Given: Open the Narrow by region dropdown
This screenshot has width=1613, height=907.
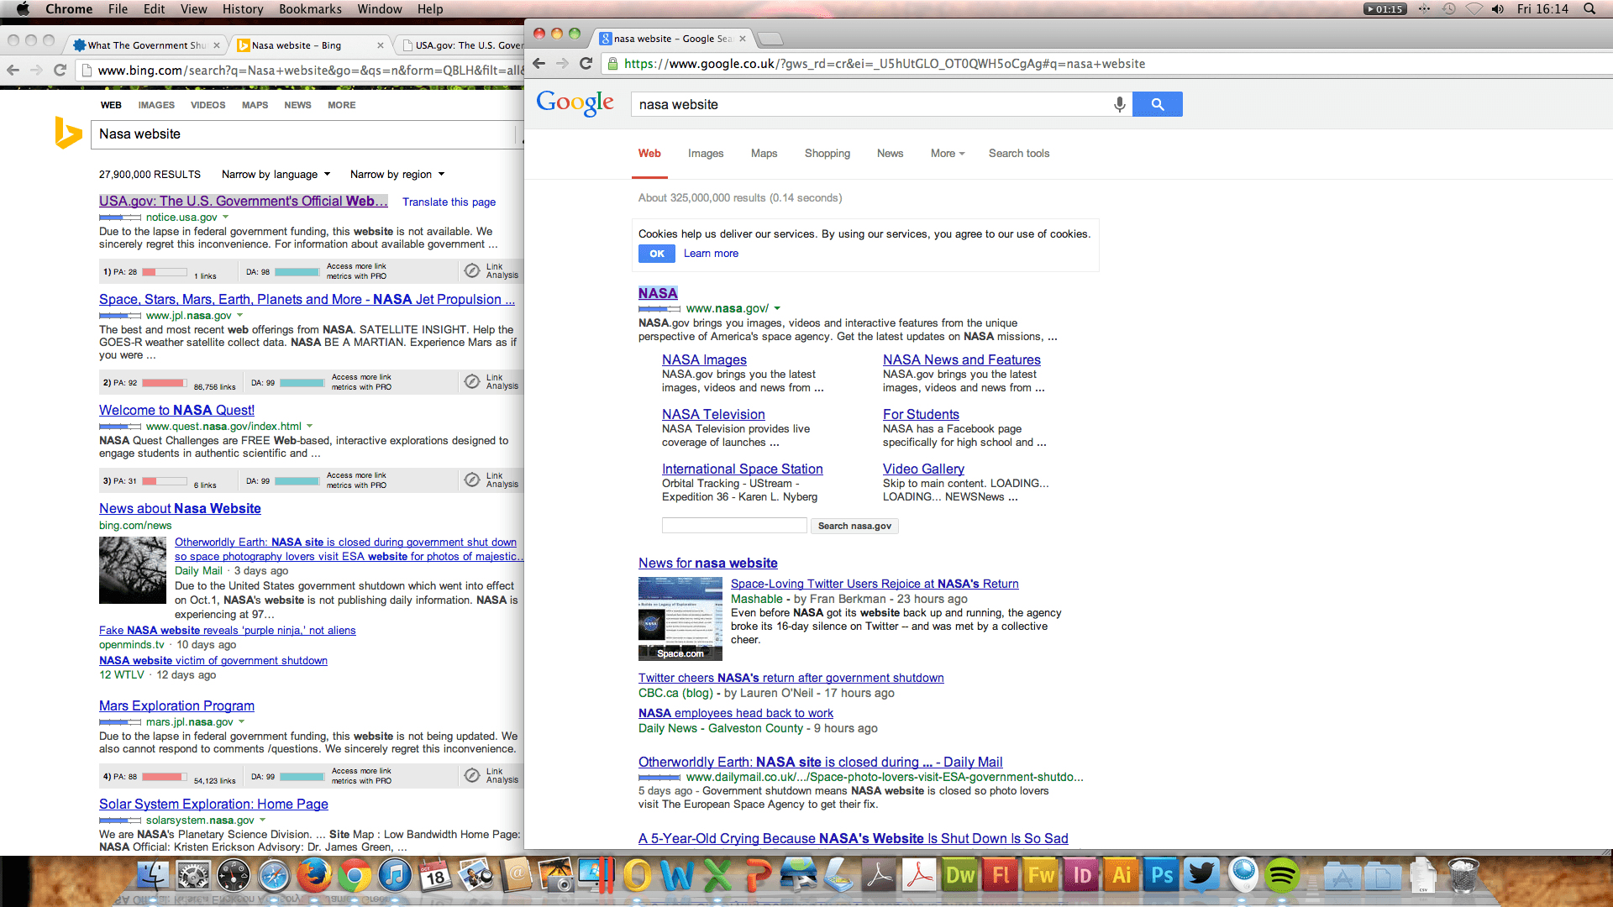Looking at the screenshot, I should click(x=397, y=175).
